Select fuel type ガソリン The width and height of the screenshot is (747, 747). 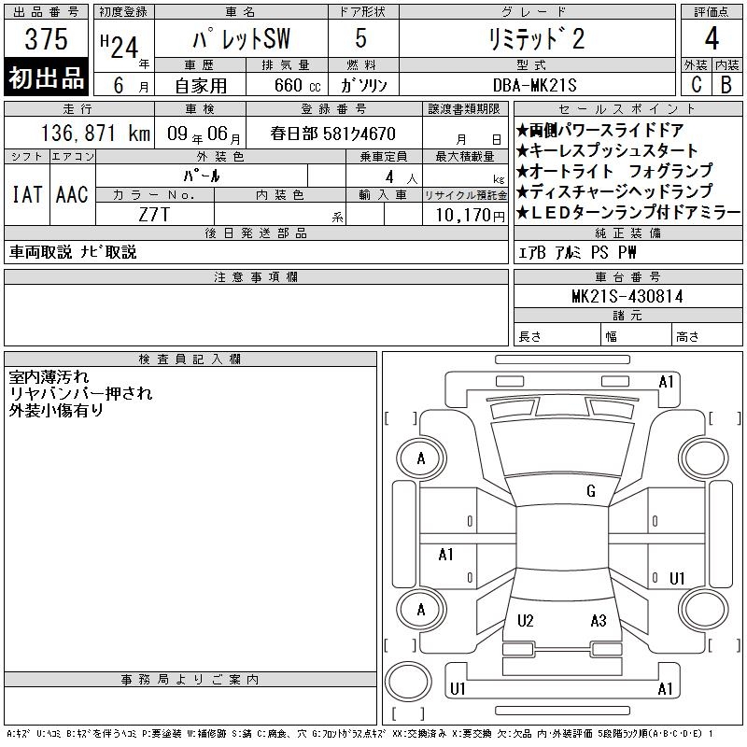[x=363, y=86]
